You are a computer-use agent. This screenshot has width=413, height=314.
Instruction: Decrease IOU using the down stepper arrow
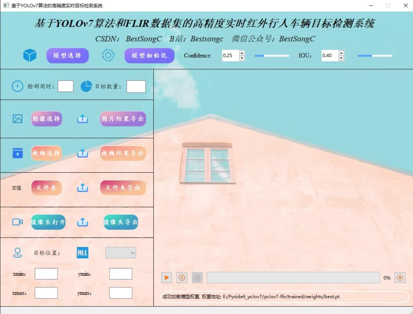pos(341,58)
